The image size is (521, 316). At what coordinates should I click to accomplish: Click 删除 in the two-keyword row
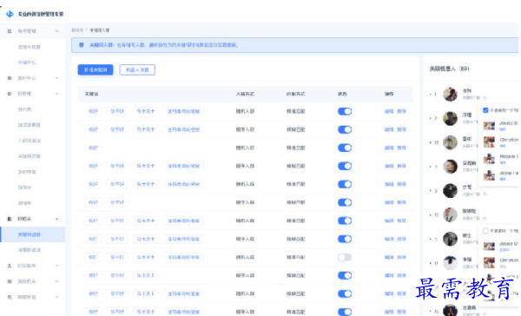pyautogui.click(x=401, y=202)
